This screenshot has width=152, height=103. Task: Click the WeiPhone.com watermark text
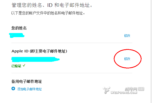point(124,92)
